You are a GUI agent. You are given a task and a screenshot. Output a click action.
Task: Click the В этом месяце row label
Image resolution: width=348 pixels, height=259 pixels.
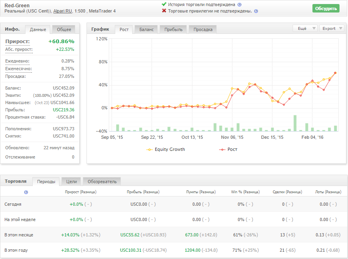pos(19,235)
